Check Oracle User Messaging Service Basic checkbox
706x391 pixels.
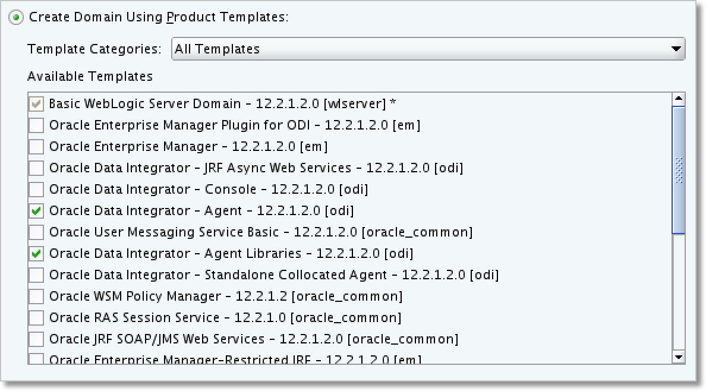click(36, 232)
